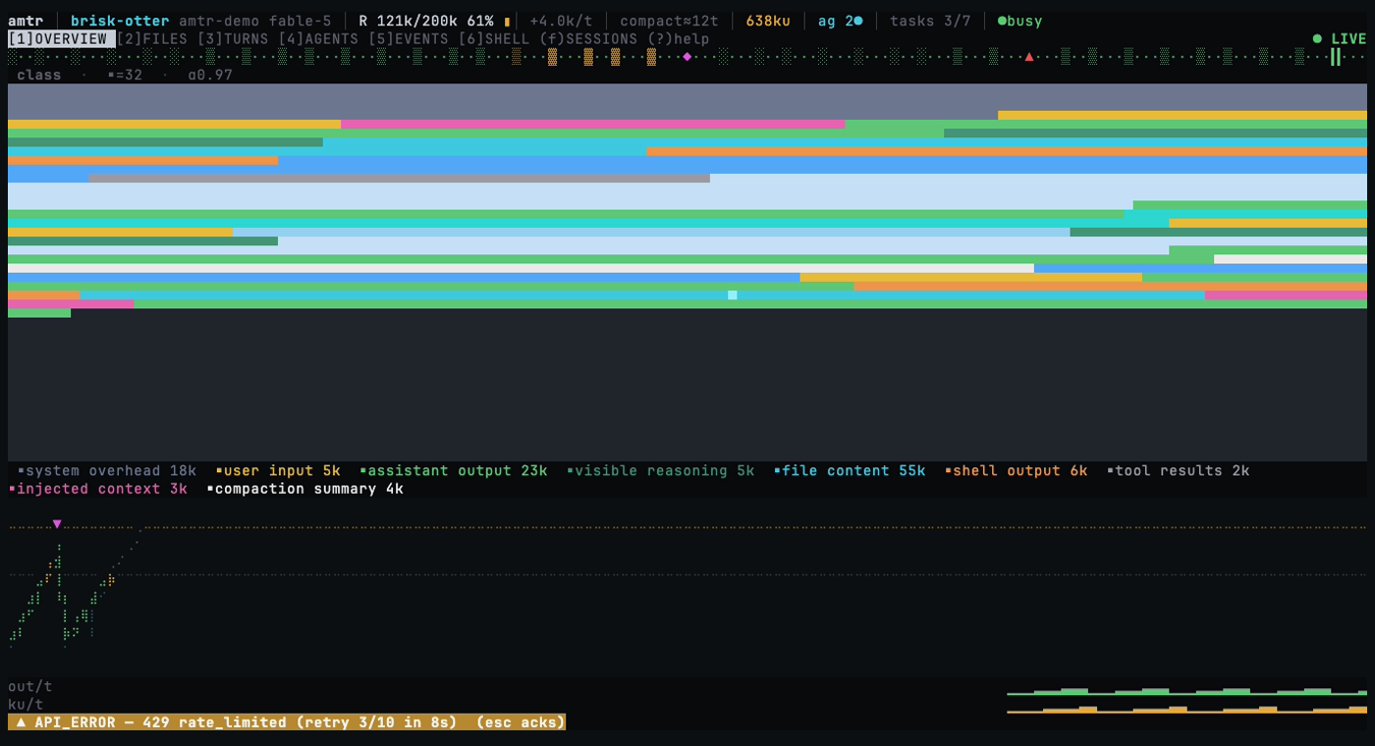
Task: Select user input 5k legend entry
Action: [x=278, y=471]
